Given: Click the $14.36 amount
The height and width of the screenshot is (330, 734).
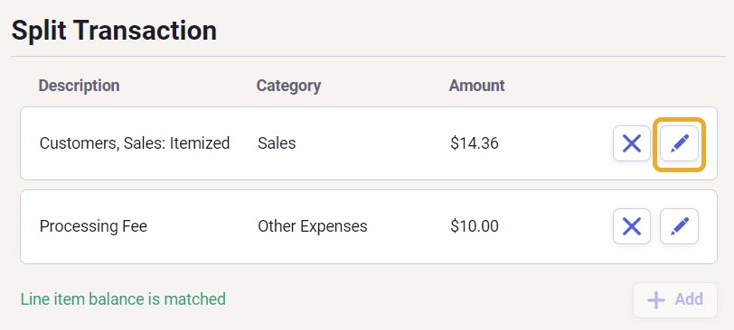Looking at the screenshot, I should [475, 142].
